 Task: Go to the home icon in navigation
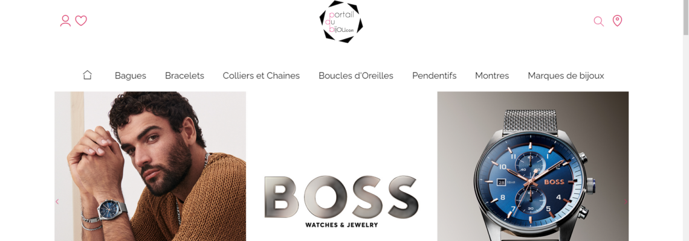88,75
